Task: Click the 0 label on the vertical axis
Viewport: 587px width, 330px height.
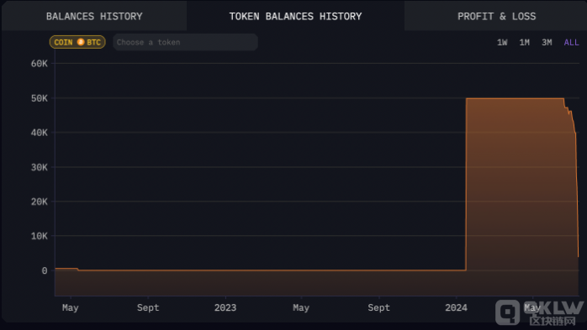Action: coord(45,270)
